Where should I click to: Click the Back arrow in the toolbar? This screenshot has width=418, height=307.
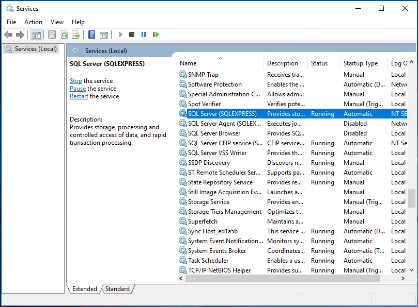tap(8, 35)
